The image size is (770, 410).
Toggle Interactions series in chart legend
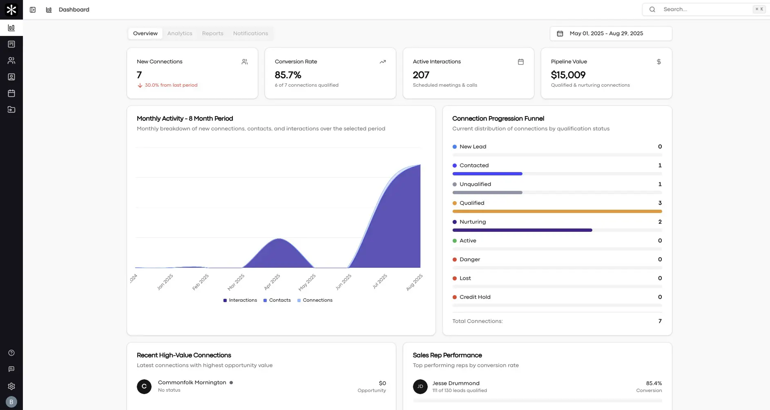[240, 300]
